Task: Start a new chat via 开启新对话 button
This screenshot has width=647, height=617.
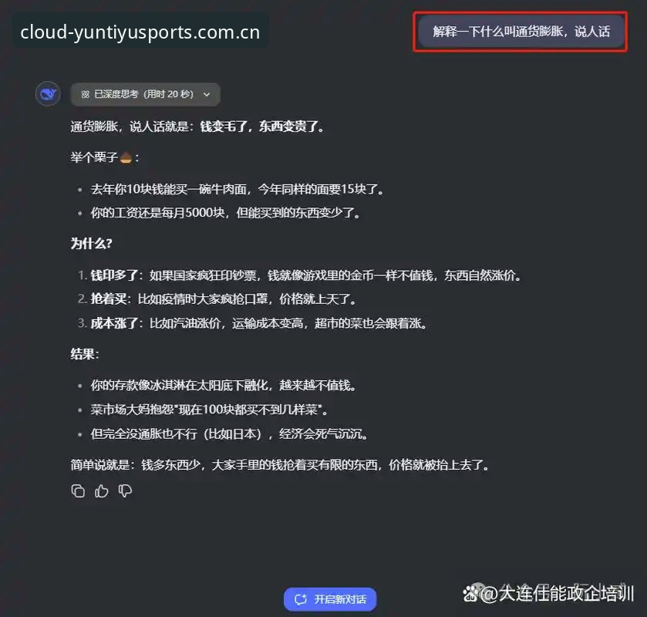Action: coord(330,598)
